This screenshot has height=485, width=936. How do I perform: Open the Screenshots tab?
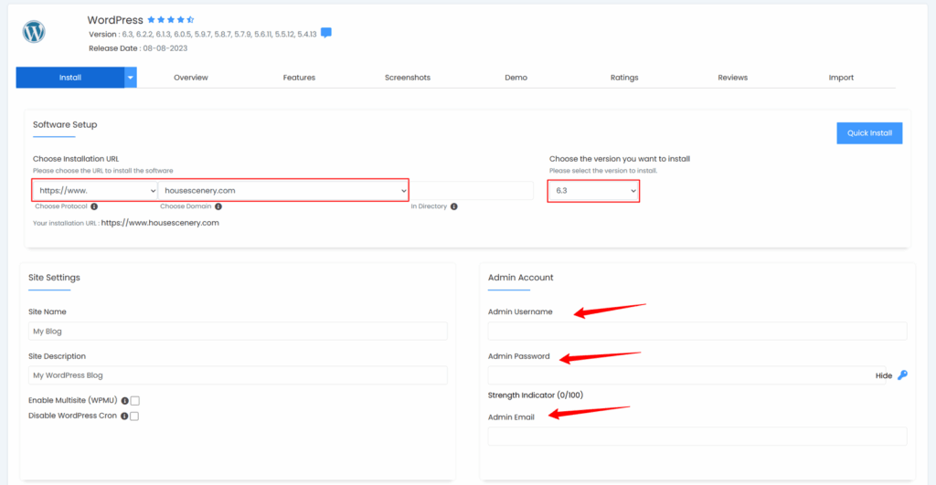408,78
